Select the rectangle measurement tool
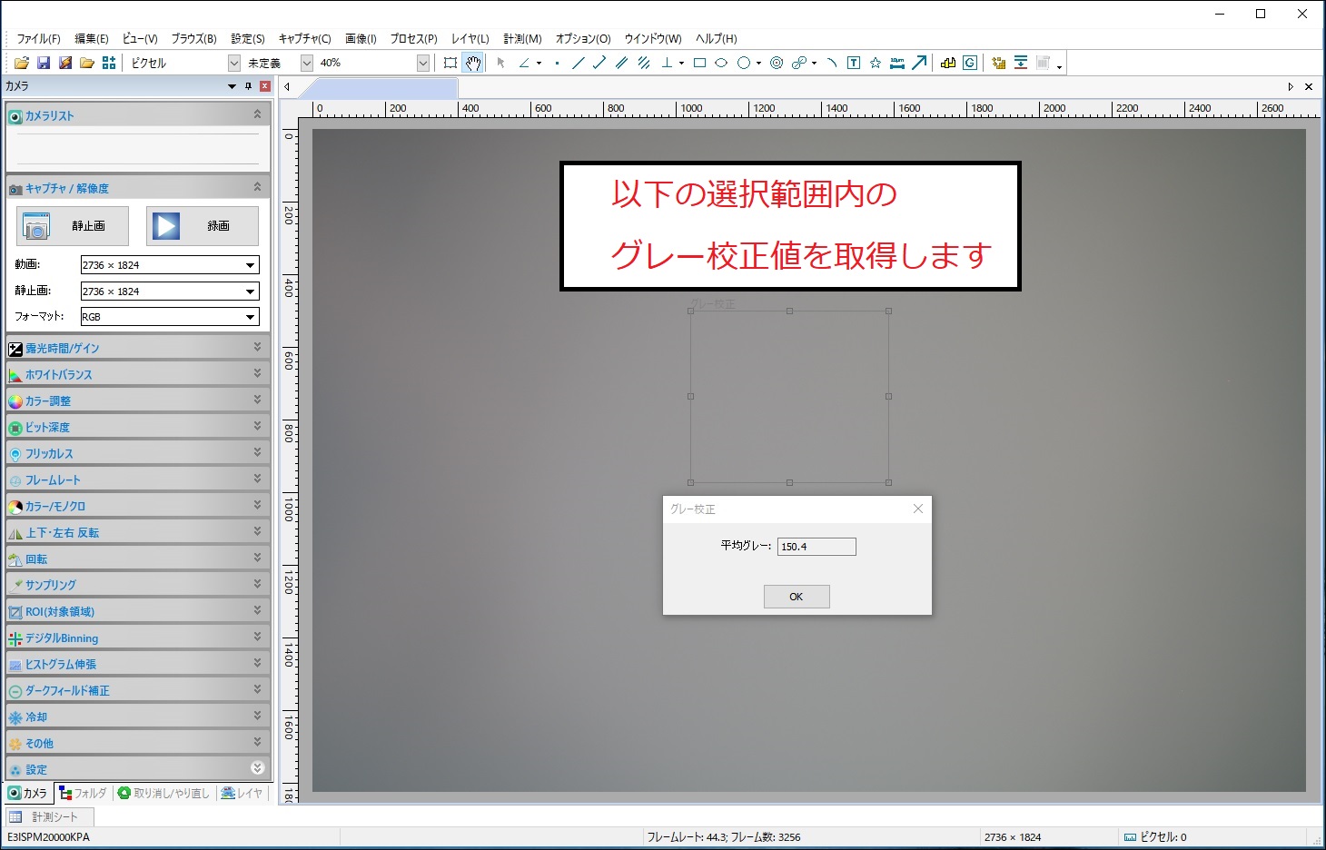1326x850 pixels. [699, 63]
